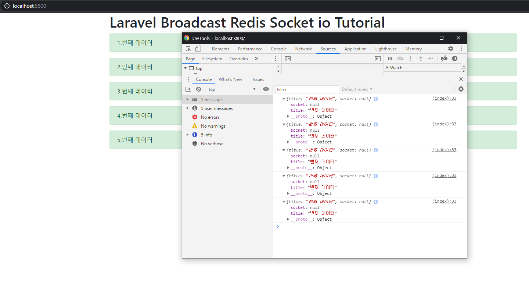This screenshot has width=529, height=285.
Task: Open the What's New drawer tab
Action: (230, 79)
